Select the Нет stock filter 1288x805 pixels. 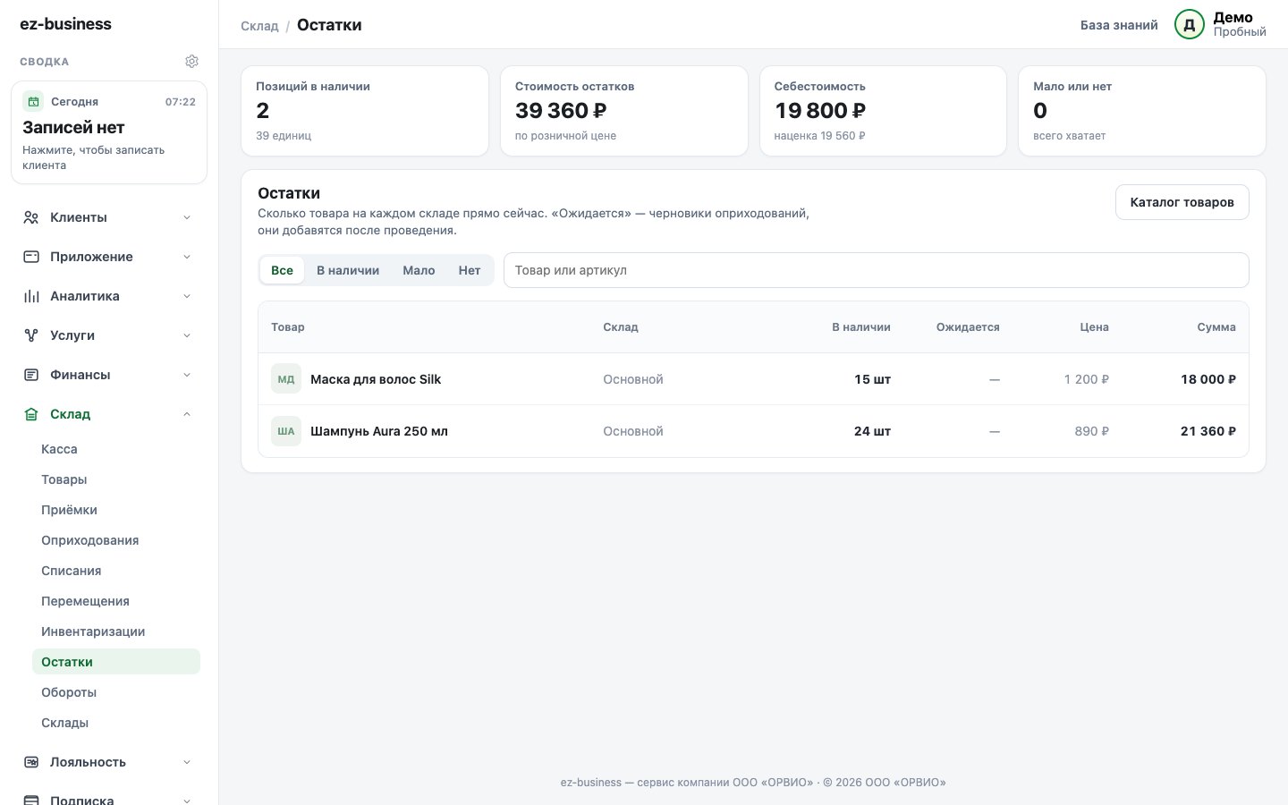click(x=470, y=270)
